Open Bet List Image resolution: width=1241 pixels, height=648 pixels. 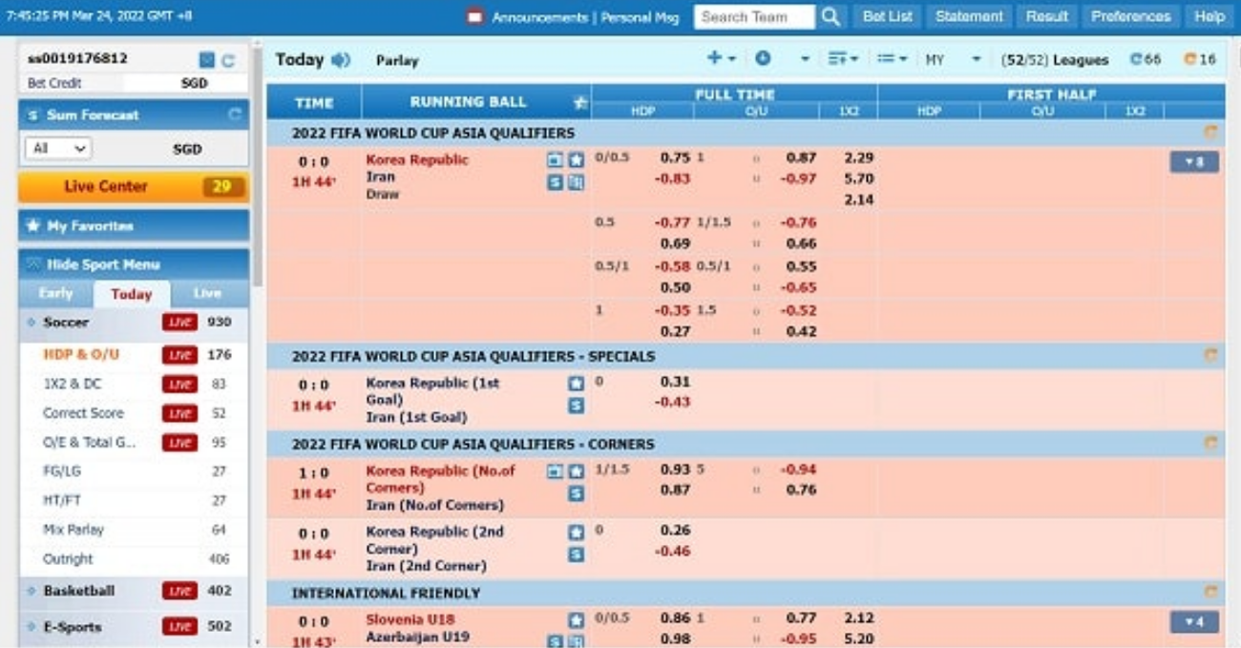887,16
